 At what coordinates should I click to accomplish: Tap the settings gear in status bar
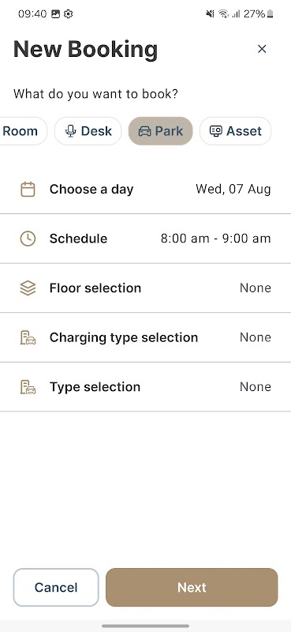pyautogui.click(x=69, y=14)
